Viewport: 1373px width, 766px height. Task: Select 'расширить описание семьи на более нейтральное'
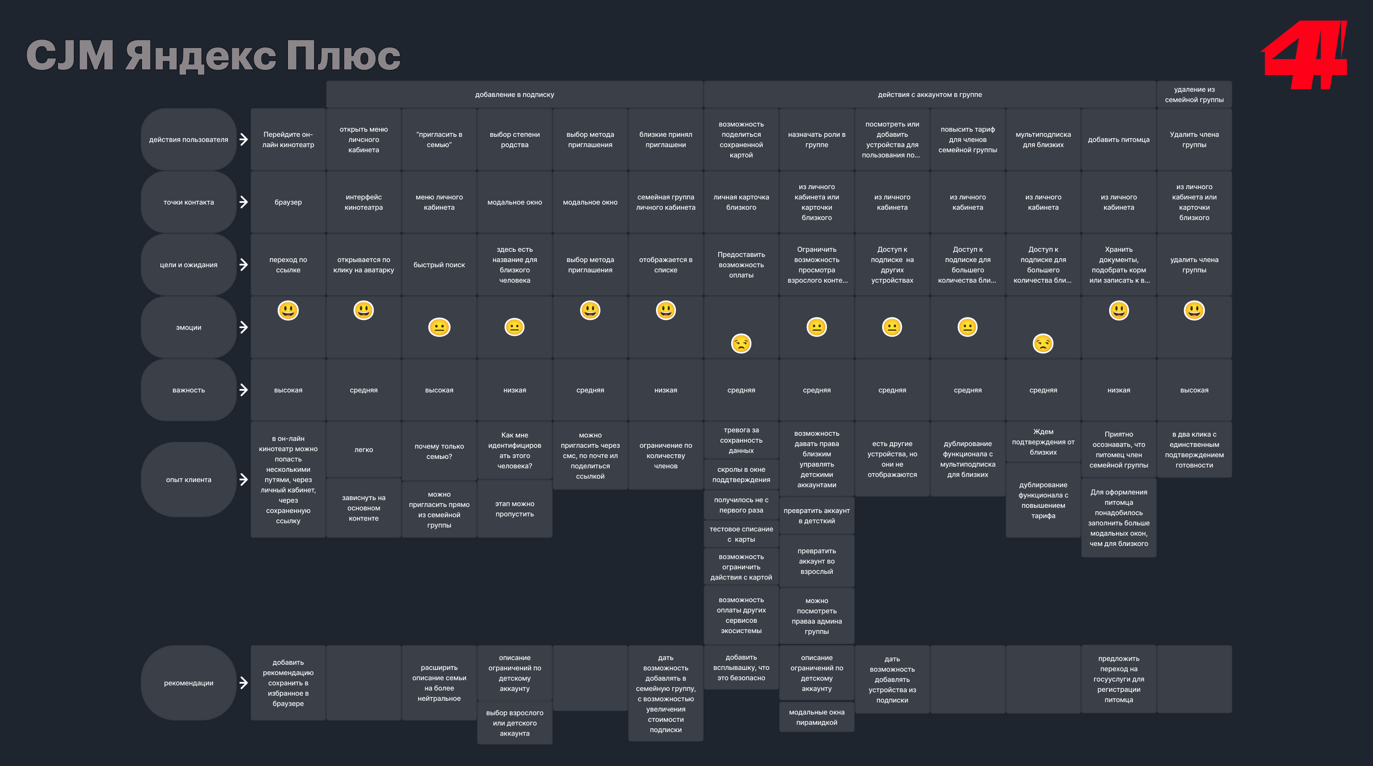coord(439,683)
